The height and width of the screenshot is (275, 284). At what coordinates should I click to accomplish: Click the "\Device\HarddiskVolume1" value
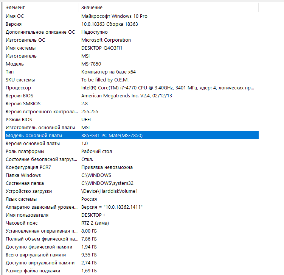pos(110,191)
